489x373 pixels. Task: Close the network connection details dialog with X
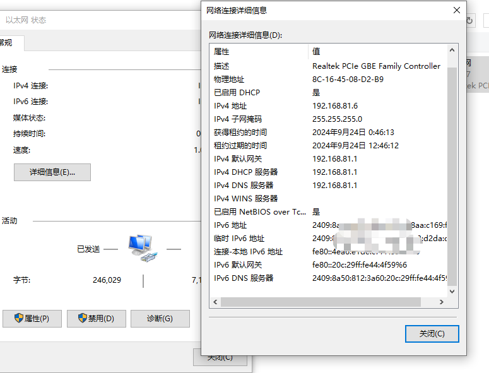pyautogui.click(x=457, y=10)
